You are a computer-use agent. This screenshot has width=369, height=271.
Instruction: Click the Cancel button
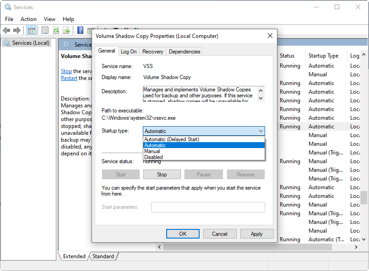[220, 234]
